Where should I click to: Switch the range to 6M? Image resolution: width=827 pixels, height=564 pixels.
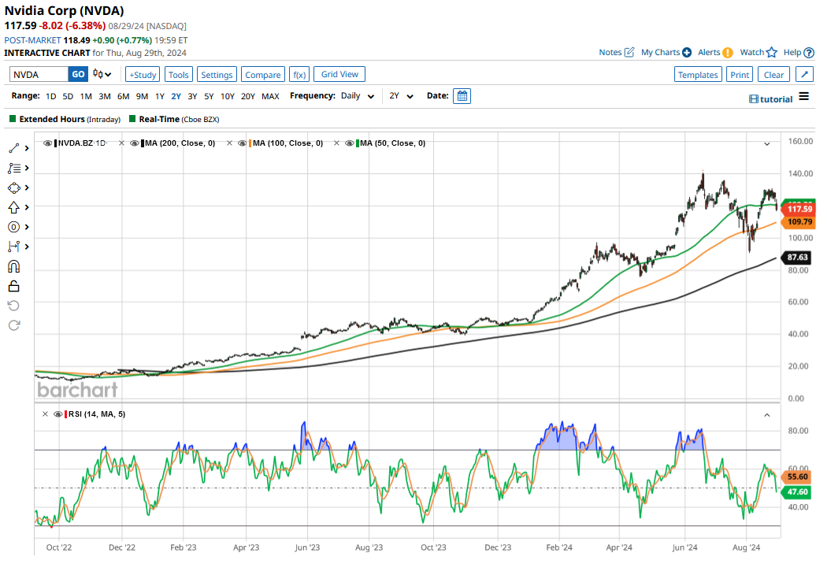click(123, 96)
